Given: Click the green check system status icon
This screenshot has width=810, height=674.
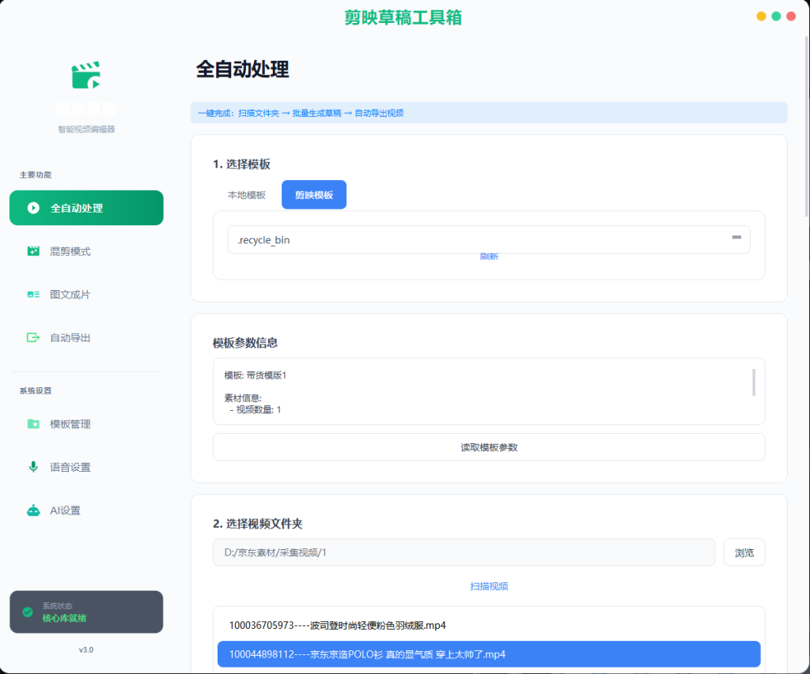Looking at the screenshot, I should pos(28,612).
